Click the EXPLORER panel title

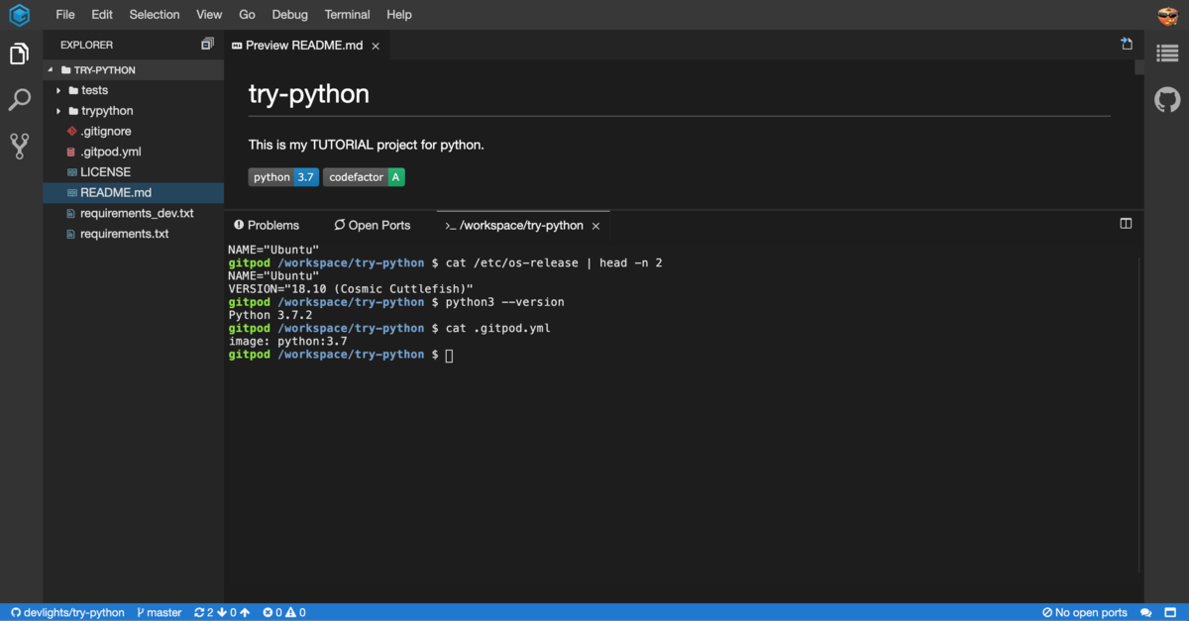pos(86,45)
